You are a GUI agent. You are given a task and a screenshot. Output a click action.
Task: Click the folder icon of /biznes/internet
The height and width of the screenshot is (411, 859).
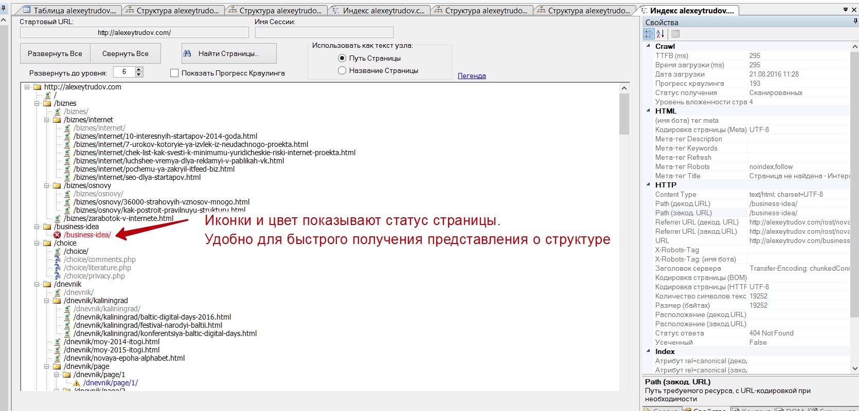pyautogui.click(x=57, y=120)
